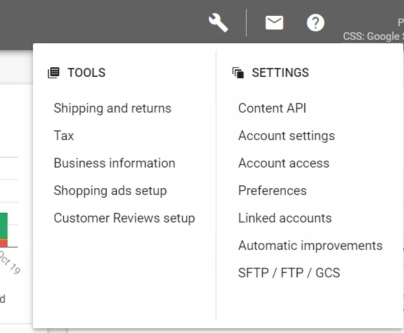The image size is (404, 333).
Task: Click the red chart bar segment
Action: pyautogui.click(x=3, y=243)
